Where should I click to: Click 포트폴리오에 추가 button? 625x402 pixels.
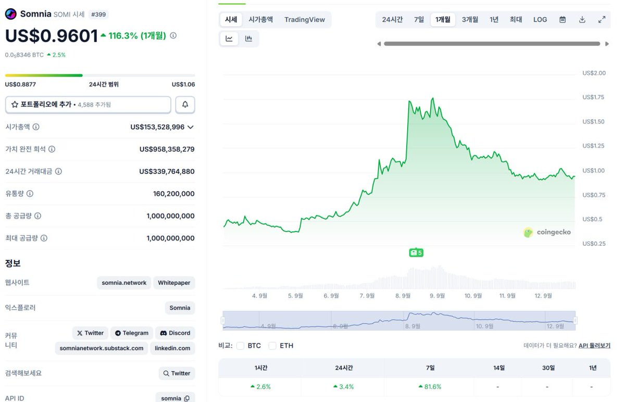(x=88, y=105)
